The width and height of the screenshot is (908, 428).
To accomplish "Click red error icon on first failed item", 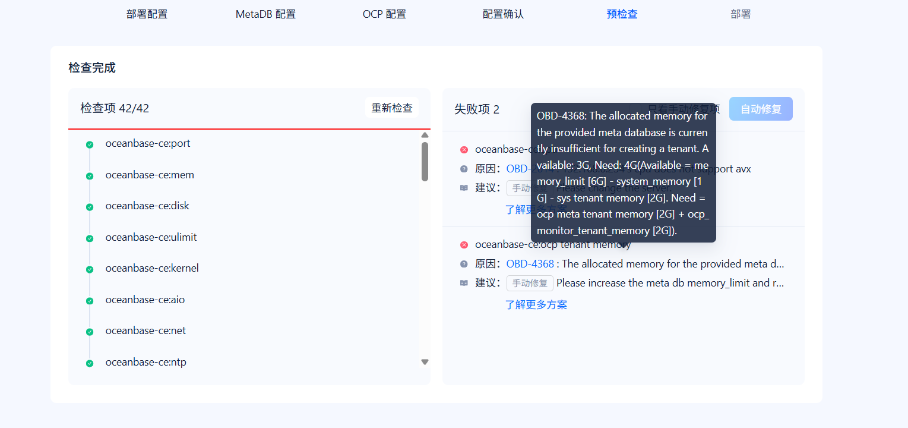I will pos(464,150).
